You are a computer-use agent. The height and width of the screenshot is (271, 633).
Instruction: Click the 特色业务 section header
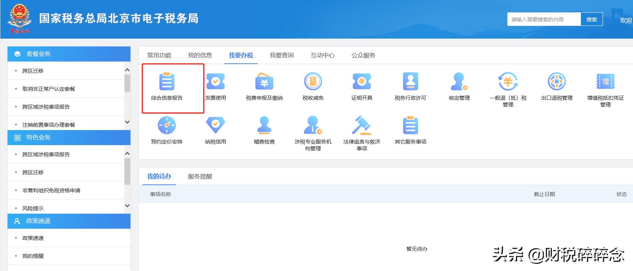tap(69, 138)
